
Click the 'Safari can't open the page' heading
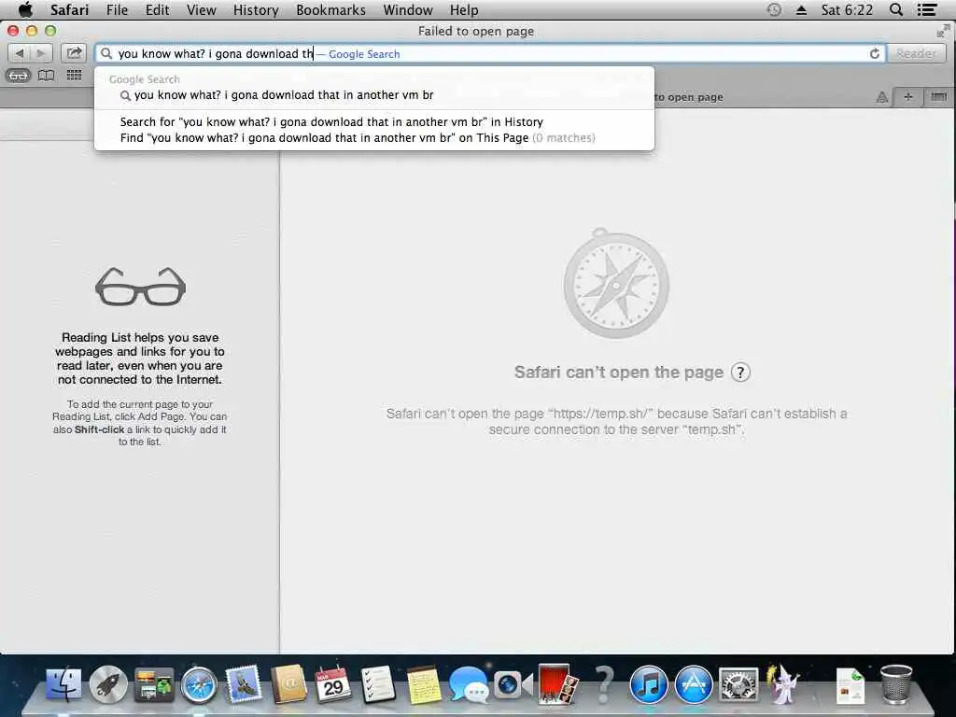618,372
